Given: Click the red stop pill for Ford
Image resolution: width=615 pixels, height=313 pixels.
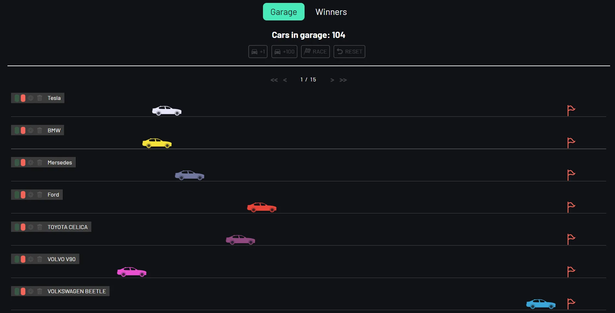Looking at the screenshot, I should tap(23, 195).
